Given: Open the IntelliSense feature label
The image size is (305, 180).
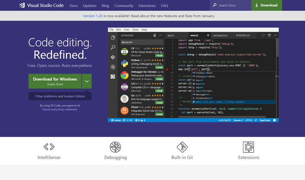Looking at the screenshot, I should coord(49,157).
